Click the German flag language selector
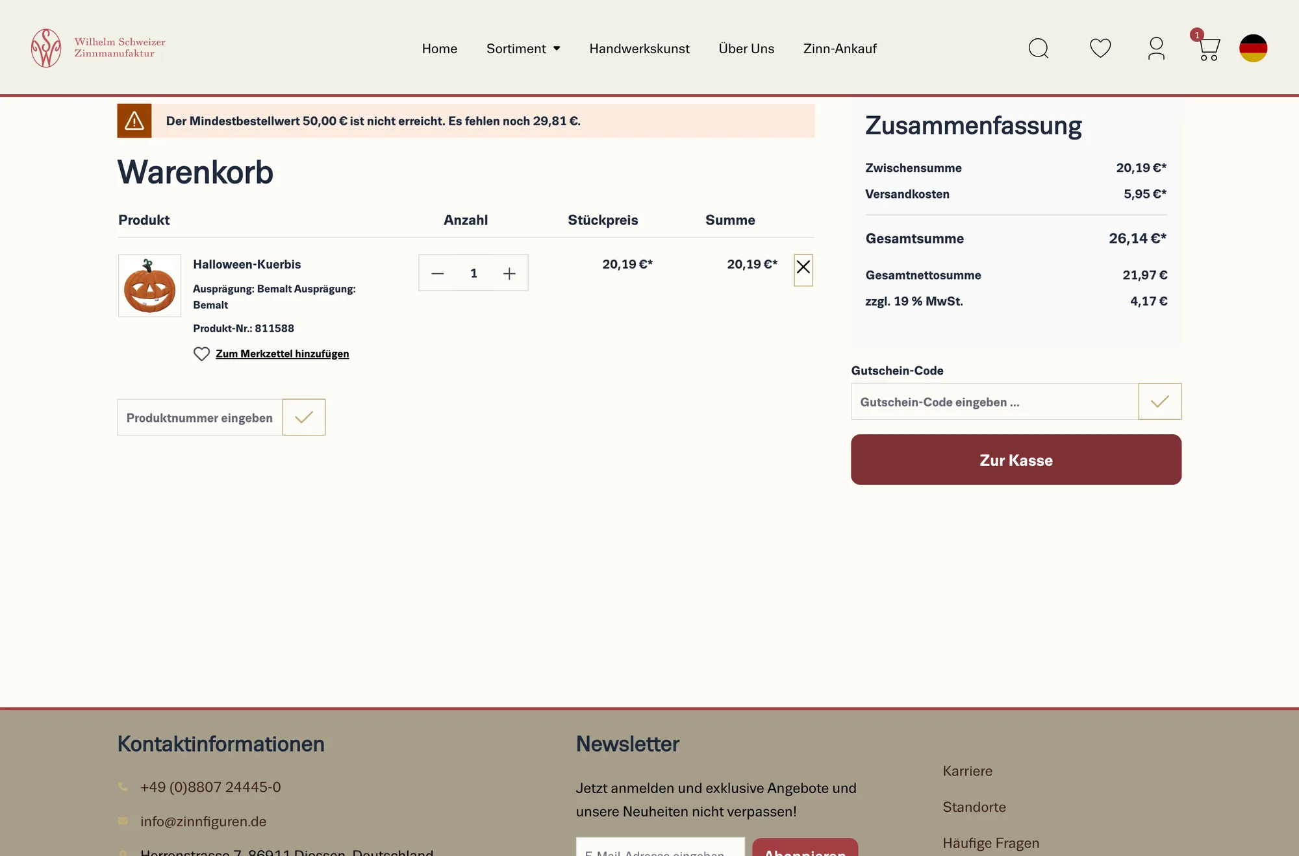Viewport: 1299px width, 856px height. pyautogui.click(x=1254, y=48)
